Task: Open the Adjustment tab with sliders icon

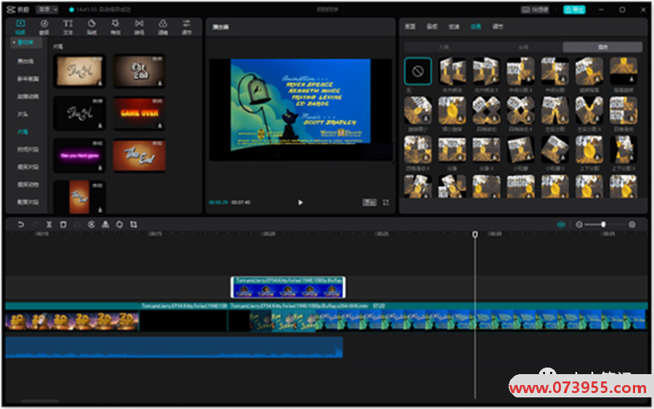Action: click(x=187, y=27)
